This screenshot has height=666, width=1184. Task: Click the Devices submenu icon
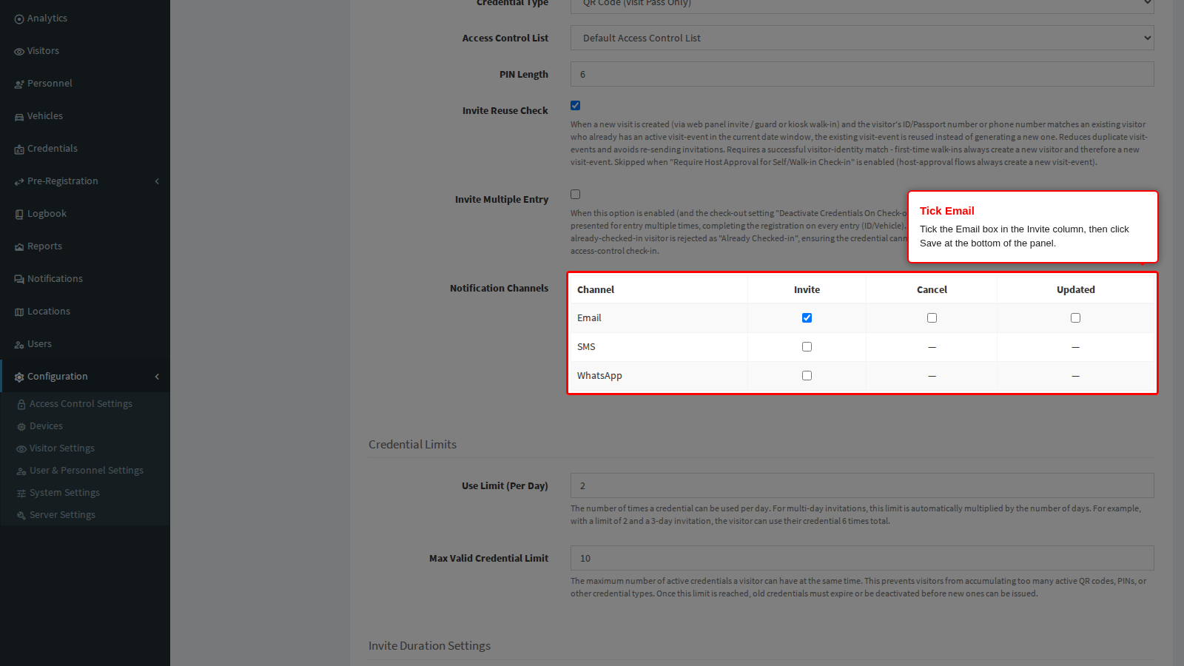coord(21,427)
